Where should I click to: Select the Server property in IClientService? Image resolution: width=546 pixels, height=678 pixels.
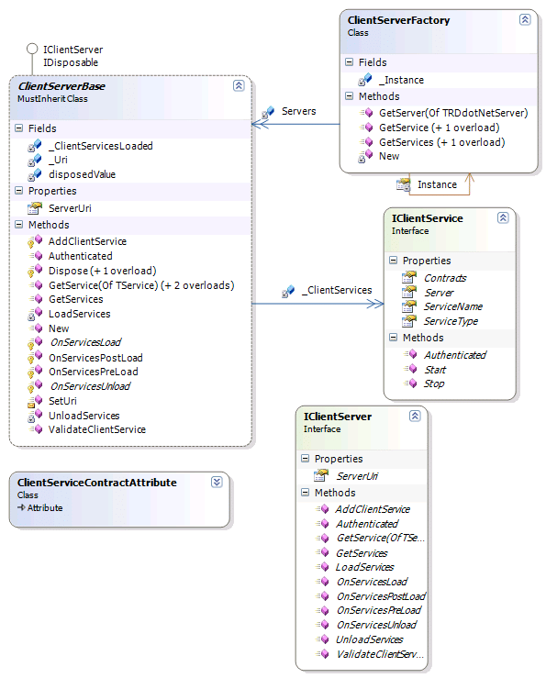tap(439, 293)
